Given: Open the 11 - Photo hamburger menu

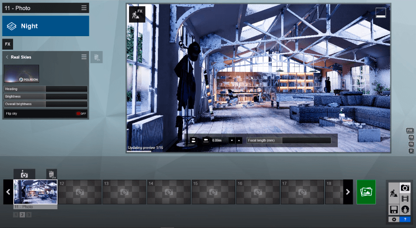Looking at the screenshot, I should coord(84,8).
